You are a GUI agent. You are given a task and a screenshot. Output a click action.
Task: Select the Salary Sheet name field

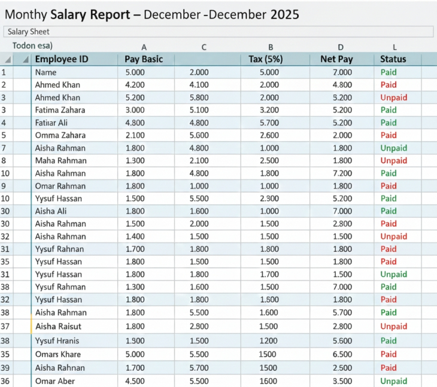click(x=218, y=32)
